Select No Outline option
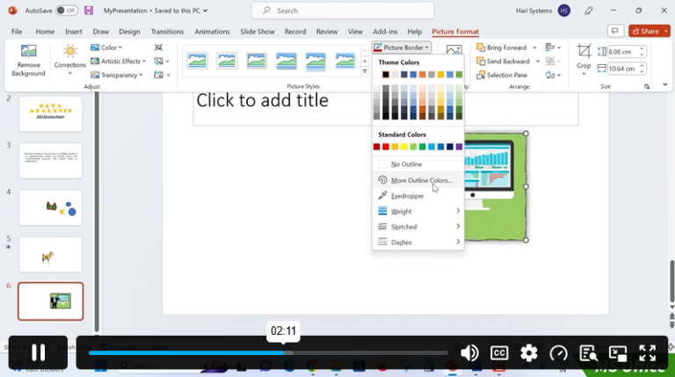This screenshot has height=377, width=675. (x=417, y=164)
